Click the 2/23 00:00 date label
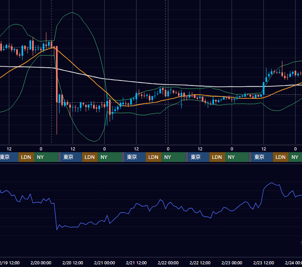Viewport: 302px width, 267px height. coord(232,263)
